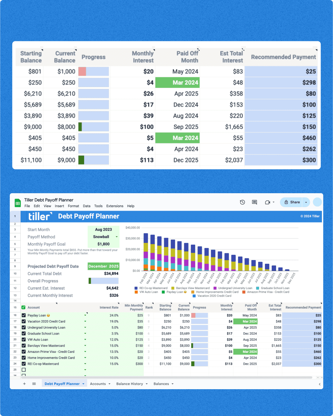Viewport: 333px width, 416px height.
Task: Uncheck Vacation 2020 Credit Card checkbox
Action: (x=23, y=321)
